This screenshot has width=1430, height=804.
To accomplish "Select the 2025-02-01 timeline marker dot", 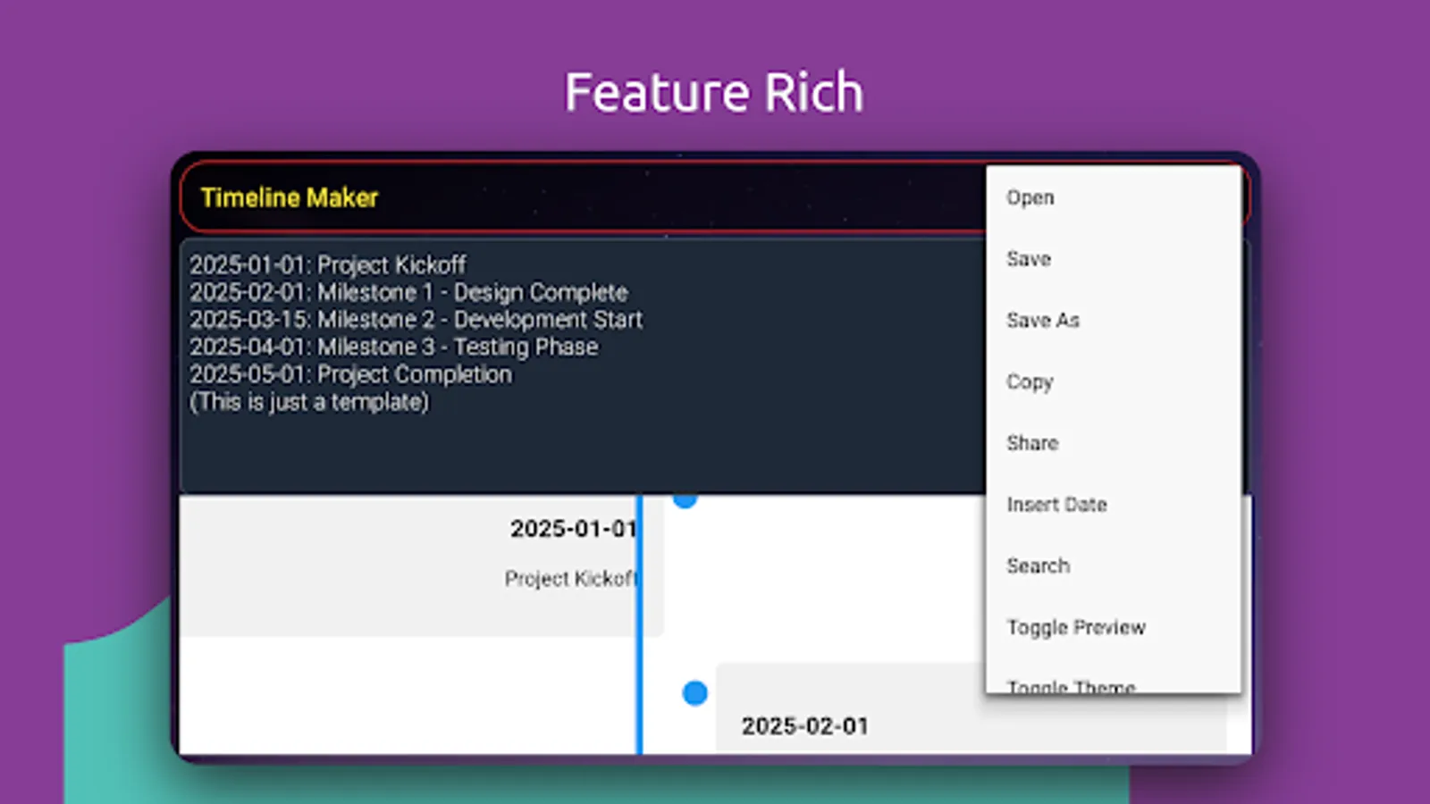I will click(x=693, y=691).
